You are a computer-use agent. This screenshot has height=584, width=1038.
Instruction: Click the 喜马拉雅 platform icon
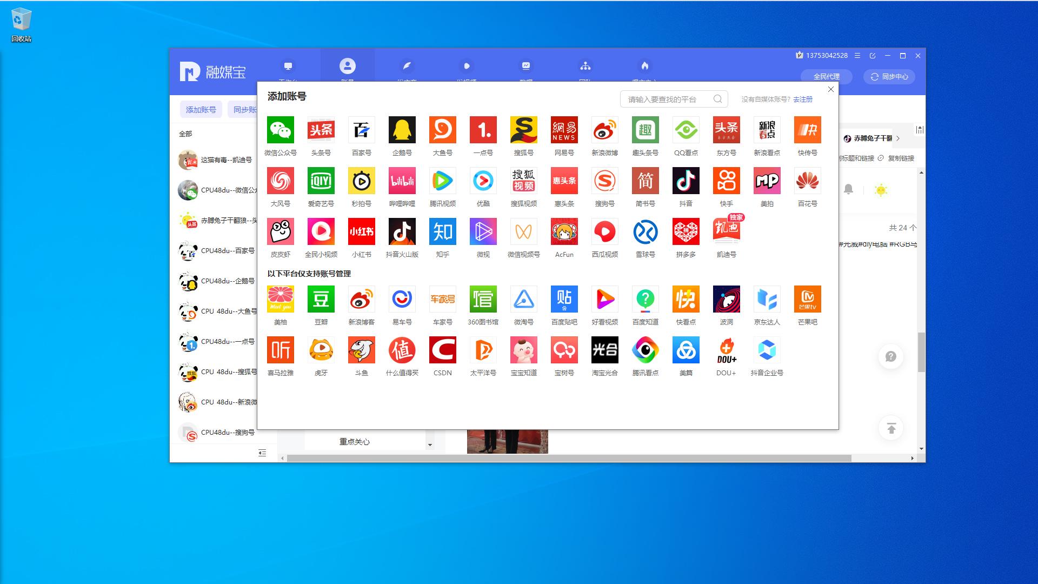(x=280, y=350)
